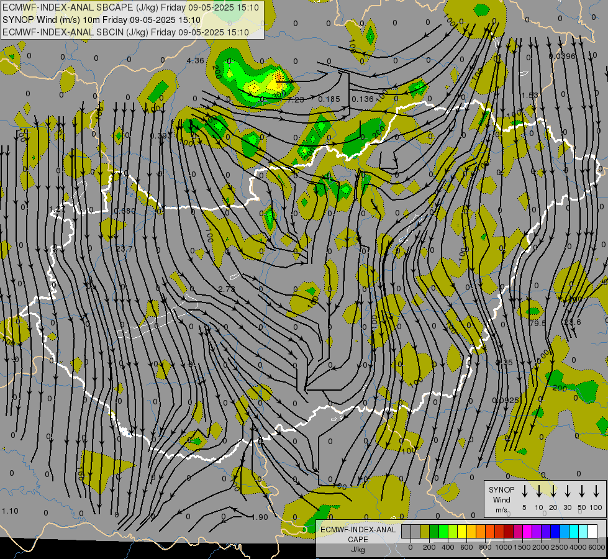The image size is (608, 559).
Task: Pick the pale cyan CAPE legend swatch
Action: (x=583, y=532)
